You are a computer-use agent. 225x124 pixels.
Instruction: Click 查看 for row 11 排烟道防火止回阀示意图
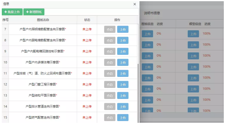click(110, 73)
